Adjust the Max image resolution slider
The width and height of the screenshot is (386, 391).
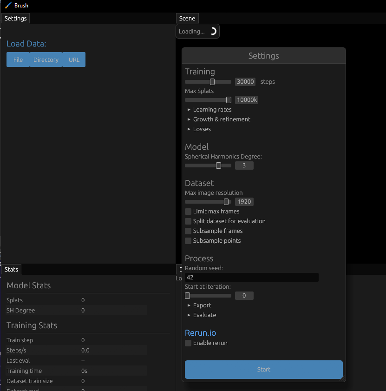click(x=226, y=201)
